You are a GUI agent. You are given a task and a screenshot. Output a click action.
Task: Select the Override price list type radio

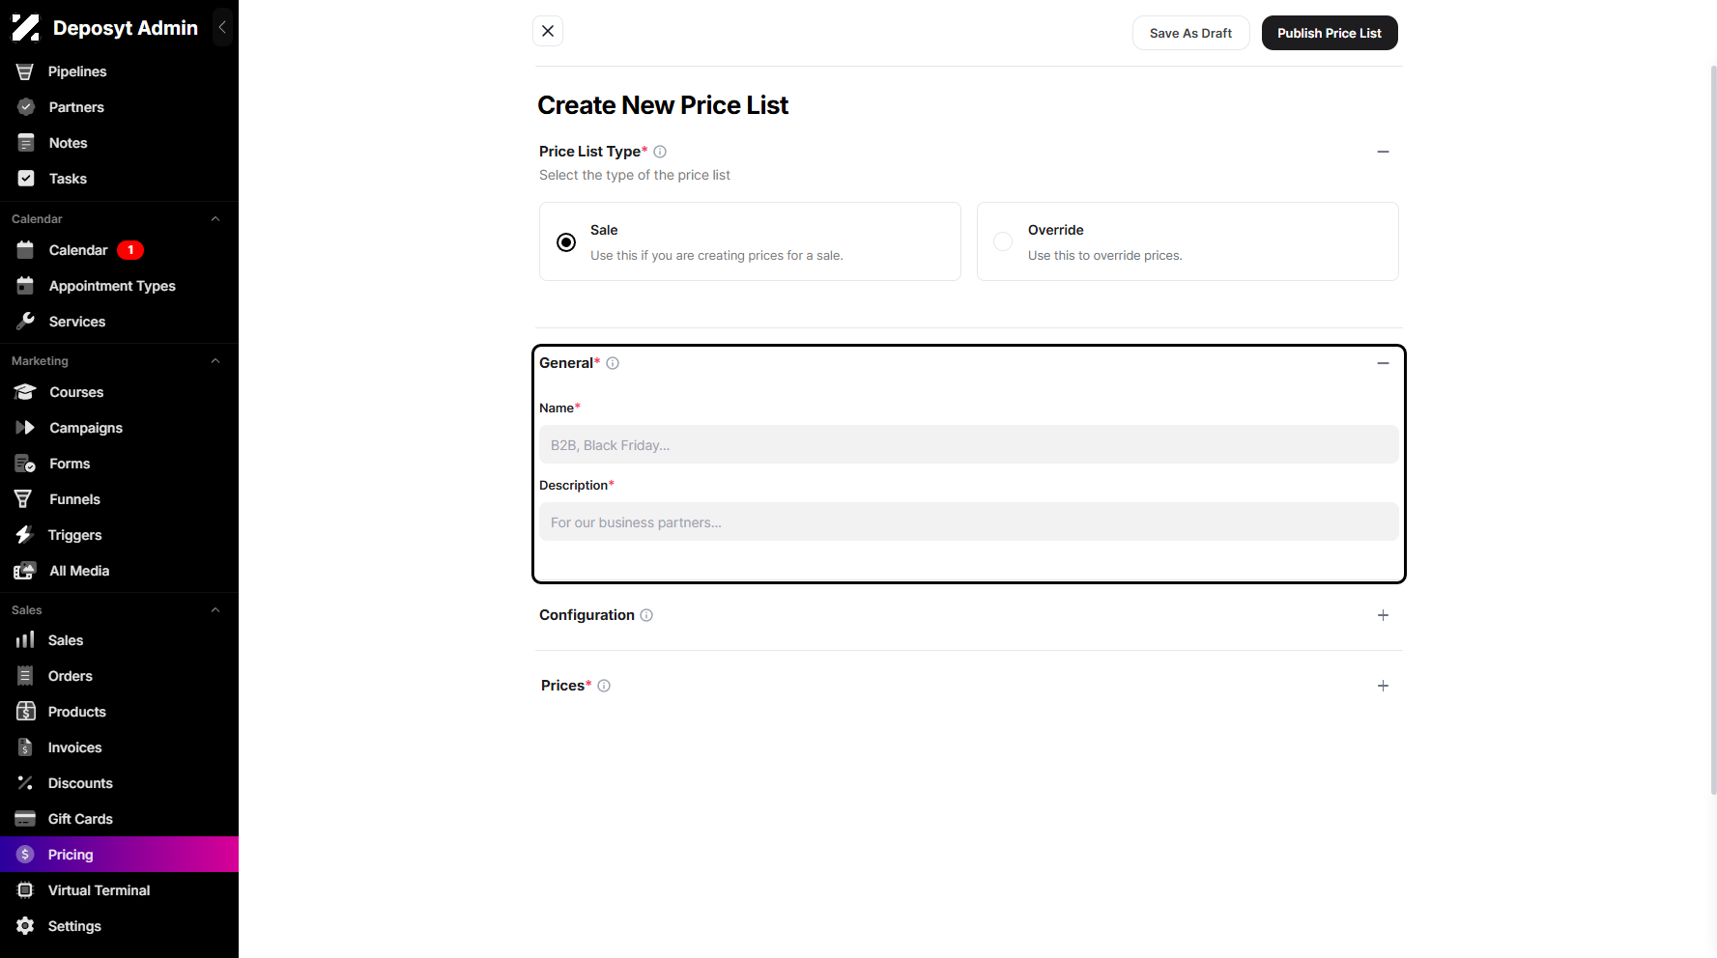click(x=1003, y=241)
